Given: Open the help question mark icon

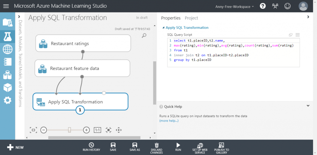Looking at the screenshot, I should (x=263, y=6).
